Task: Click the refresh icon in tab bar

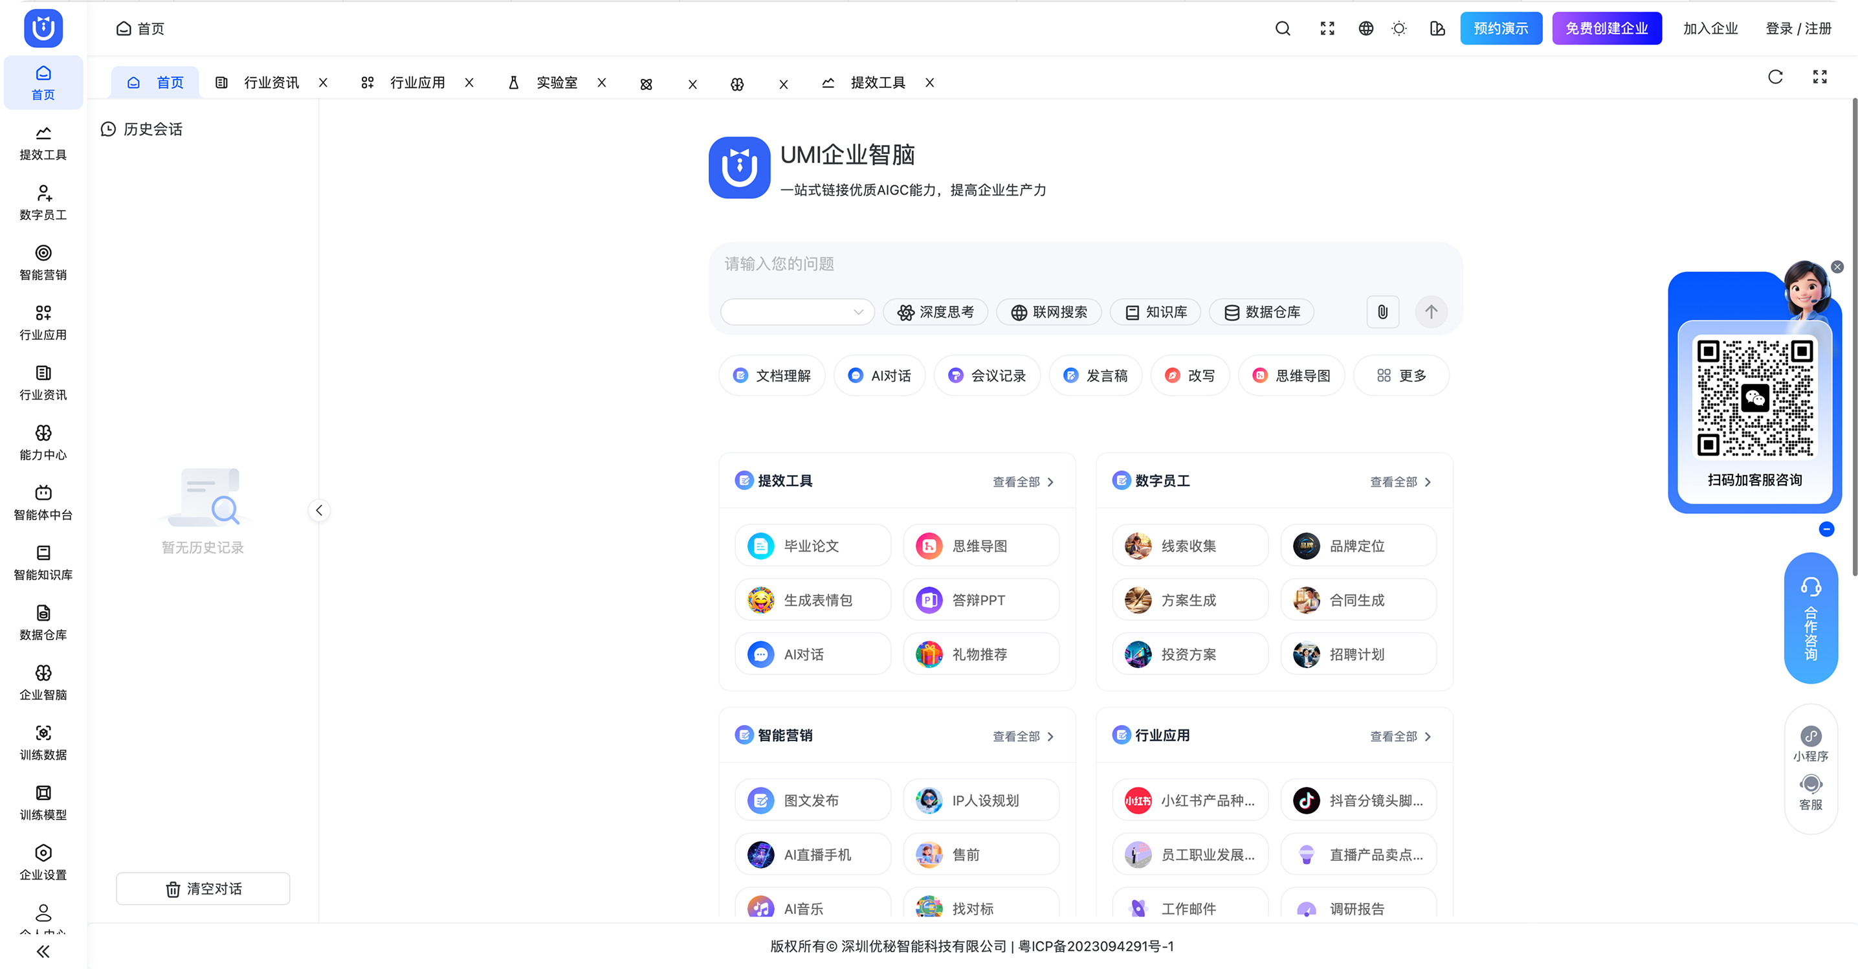Action: pos(1775,77)
